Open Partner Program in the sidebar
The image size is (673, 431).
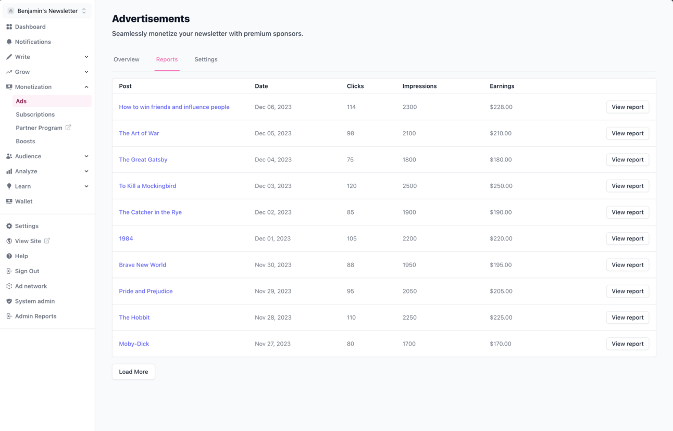click(39, 128)
